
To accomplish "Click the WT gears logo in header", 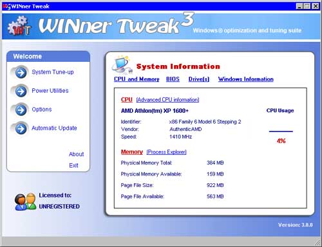I will [19, 26].
